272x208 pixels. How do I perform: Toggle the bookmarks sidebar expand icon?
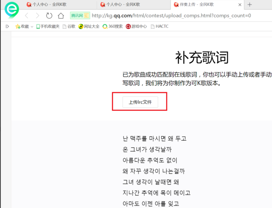tap(7, 27)
